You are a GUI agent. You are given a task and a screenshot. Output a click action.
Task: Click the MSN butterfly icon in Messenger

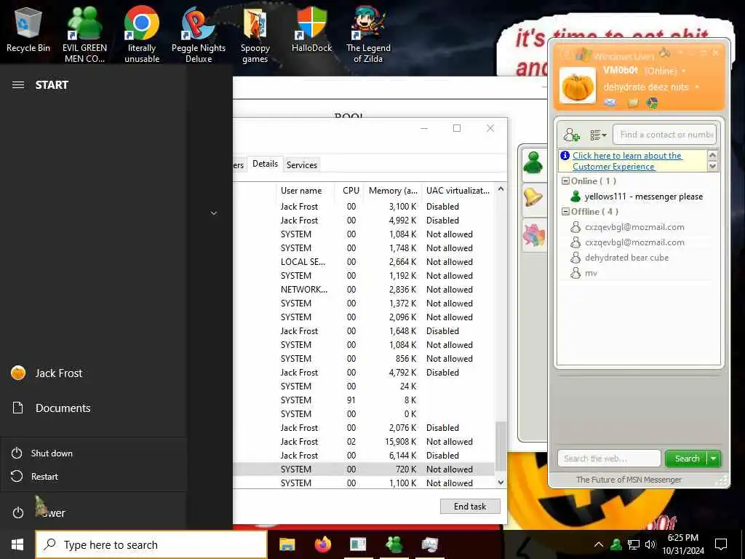[652, 103]
